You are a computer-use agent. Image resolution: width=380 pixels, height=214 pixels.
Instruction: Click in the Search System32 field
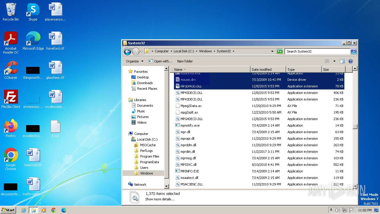[317, 51]
